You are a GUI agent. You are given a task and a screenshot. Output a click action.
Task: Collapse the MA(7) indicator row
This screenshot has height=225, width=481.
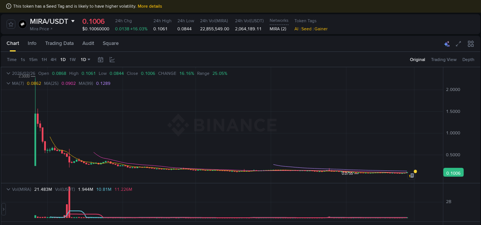pos(8,83)
